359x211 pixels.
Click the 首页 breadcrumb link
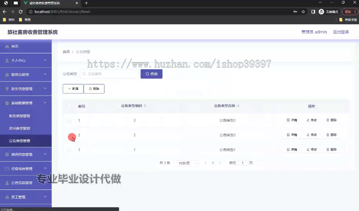click(x=66, y=52)
